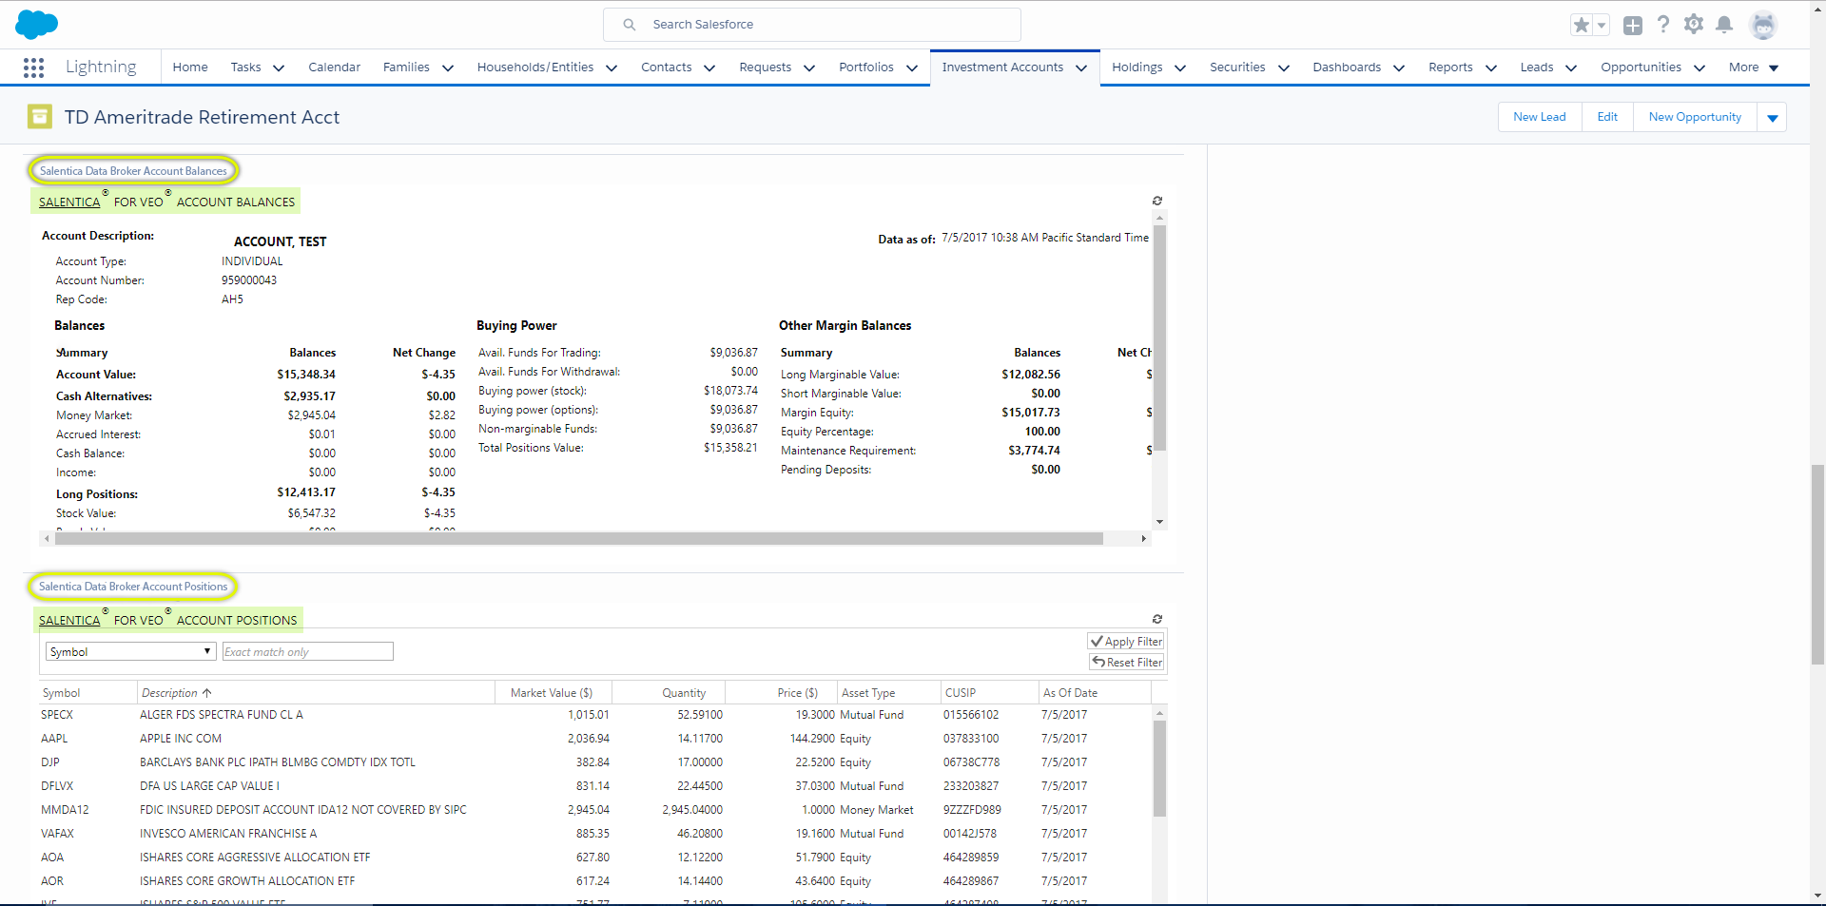Refresh the Account Positions panel
1826x906 pixels.
(x=1157, y=619)
